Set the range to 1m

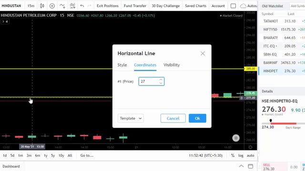pos(20,155)
